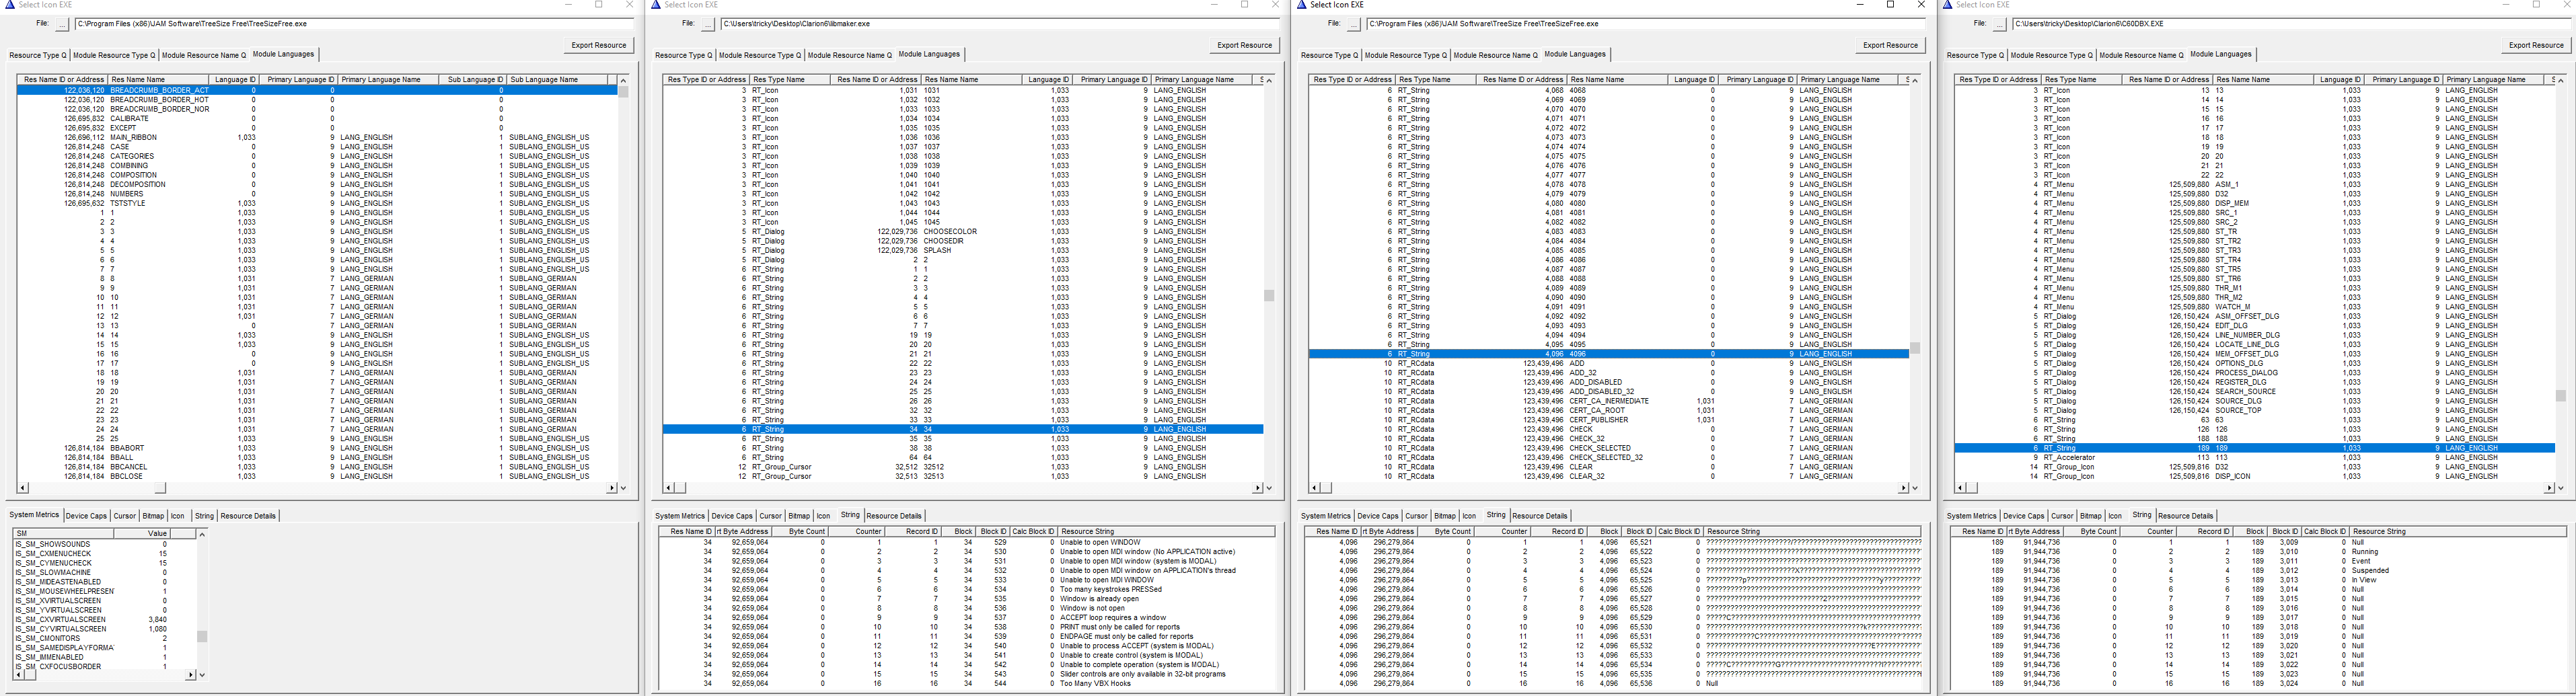Image resolution: width=2576 pixels, height=696 pixels.
Task: Select the CHOOSECOLOR RT_Dialog row
Action: pos(950,232)
